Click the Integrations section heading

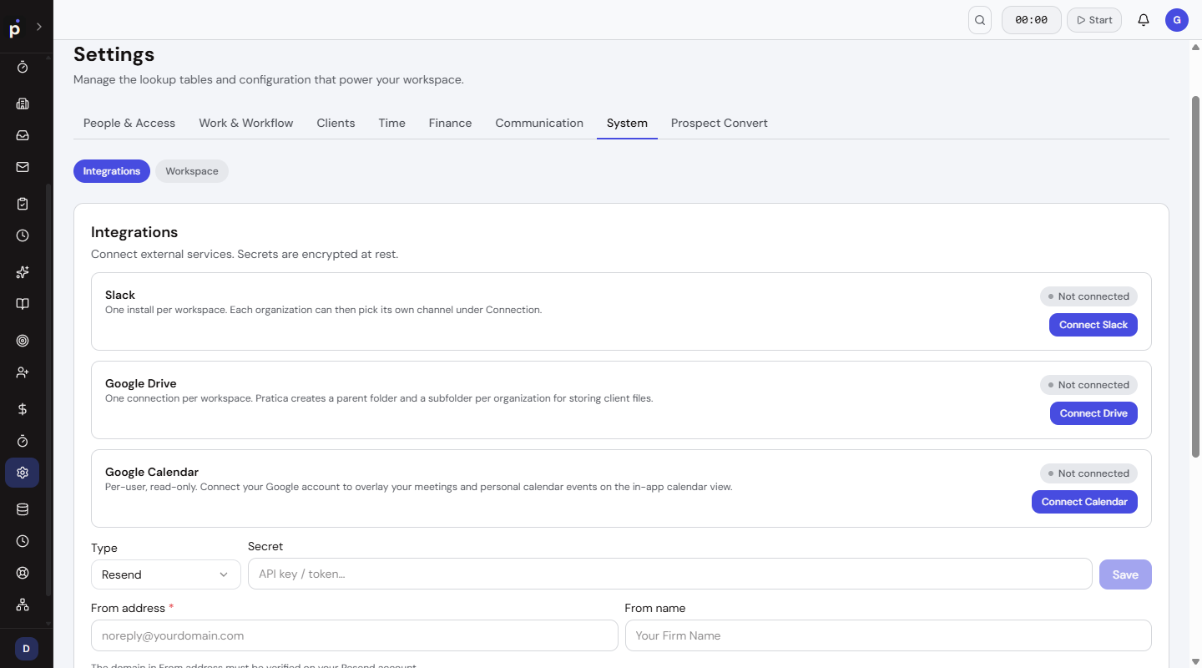click(x=134, y=232)
